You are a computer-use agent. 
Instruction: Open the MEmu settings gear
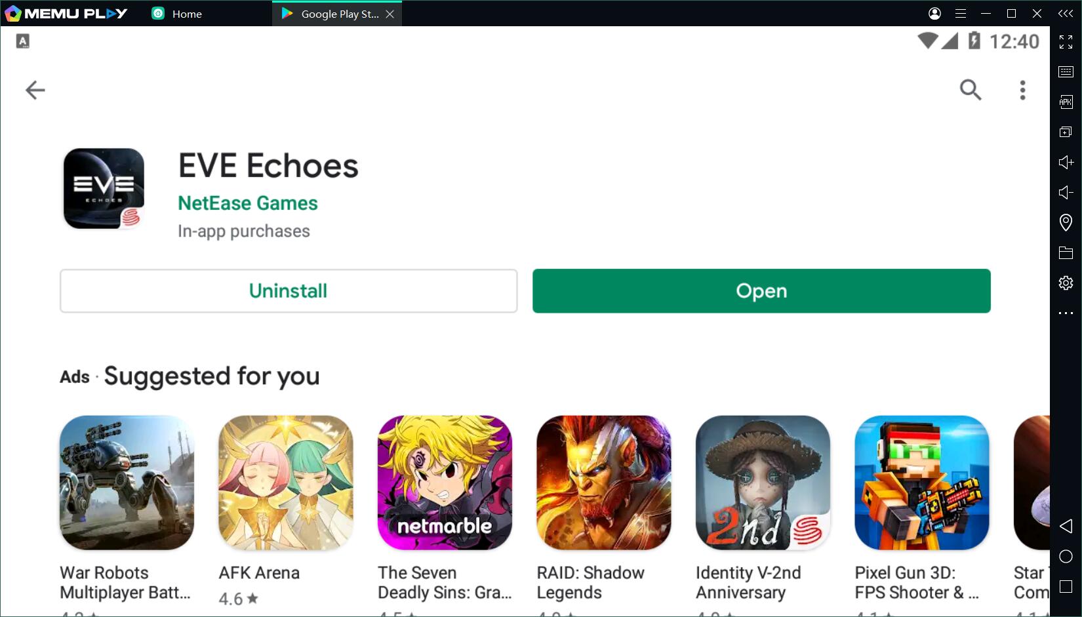(x=1066, y=283)
